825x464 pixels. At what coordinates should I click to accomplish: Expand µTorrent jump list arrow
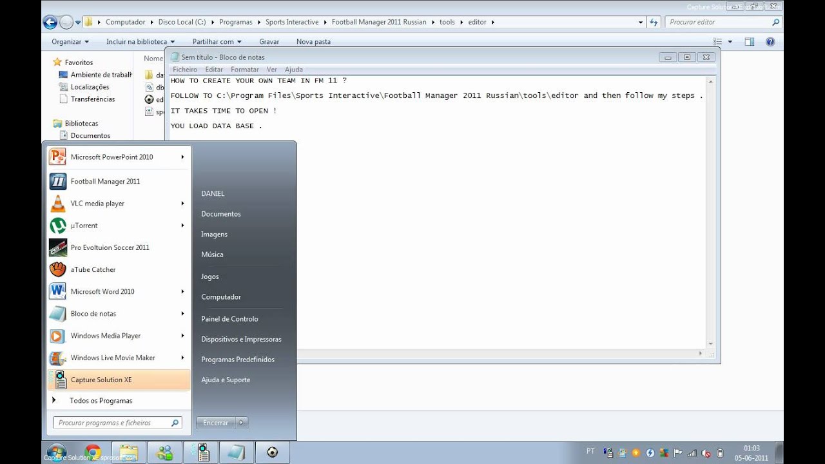click(x=182, y=226)
